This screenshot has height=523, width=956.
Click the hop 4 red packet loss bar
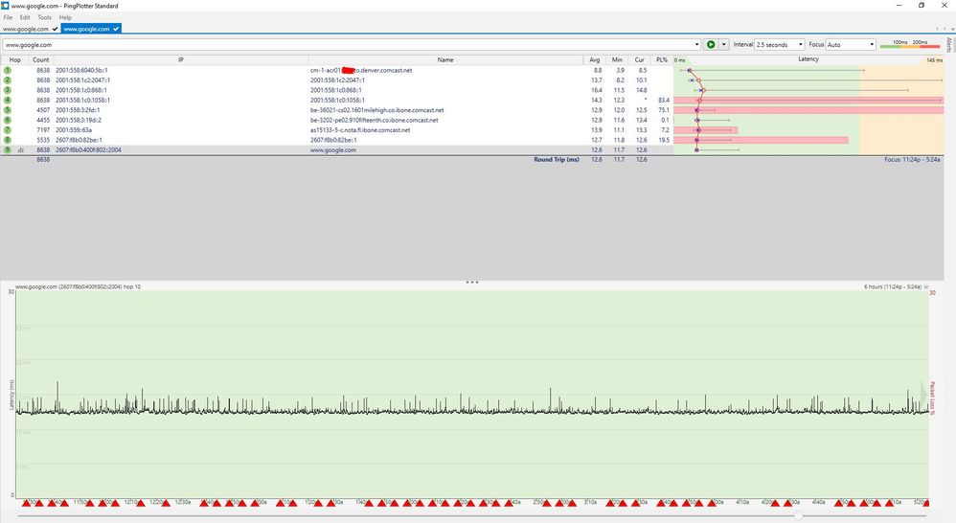(808, 100)
